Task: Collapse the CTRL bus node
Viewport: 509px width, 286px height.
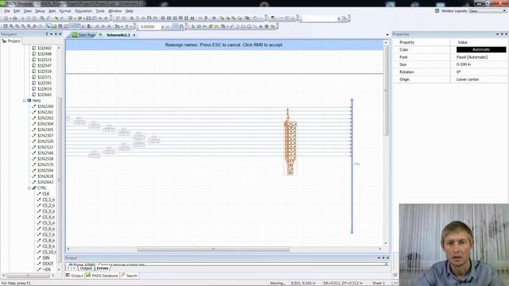Action: 29,188
